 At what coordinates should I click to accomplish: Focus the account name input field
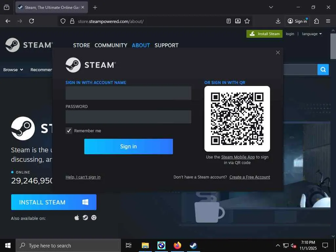coord(128,93)
